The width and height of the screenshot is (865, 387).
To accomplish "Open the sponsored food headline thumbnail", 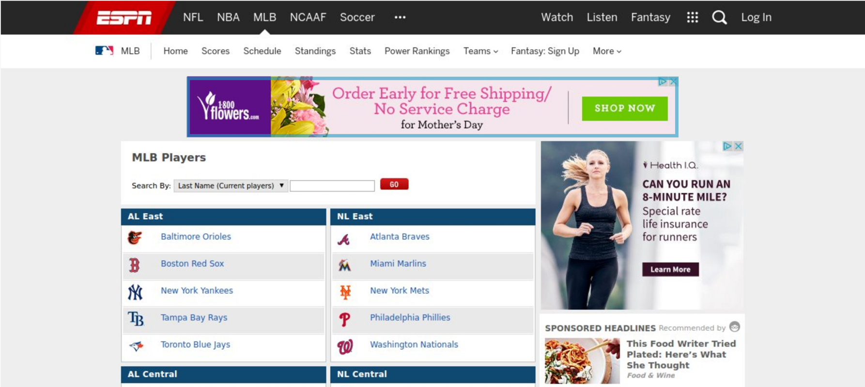I will click(x=582, y=360).
